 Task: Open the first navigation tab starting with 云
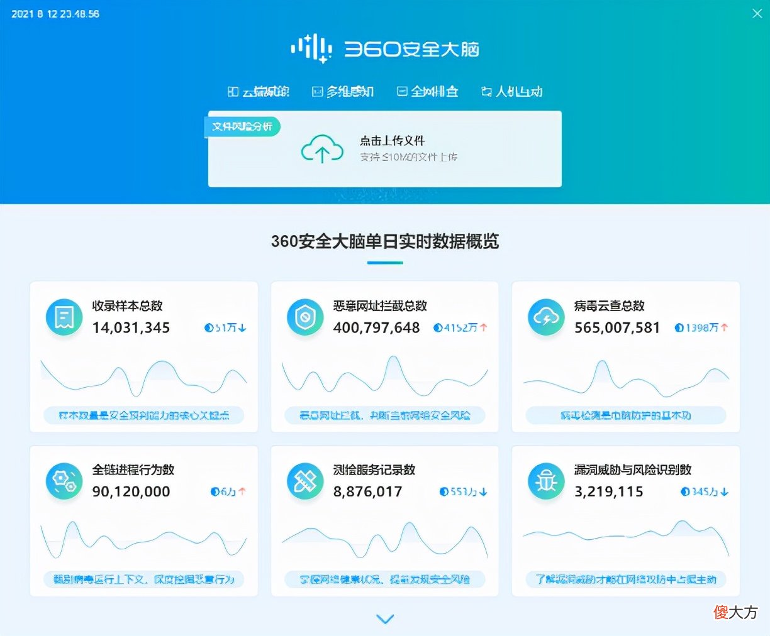coord(259,92)
